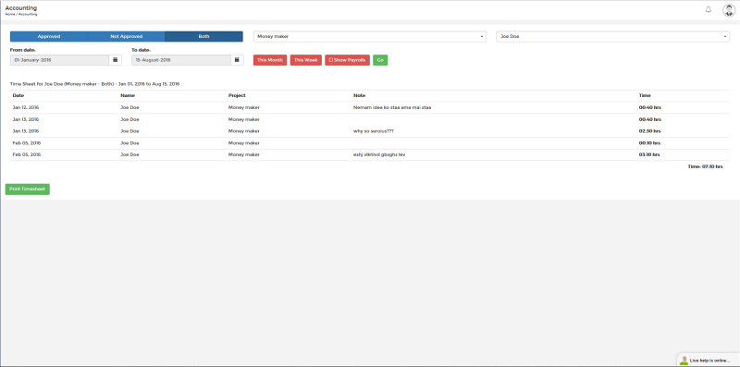Click the Accounting page title

(21, 8)
